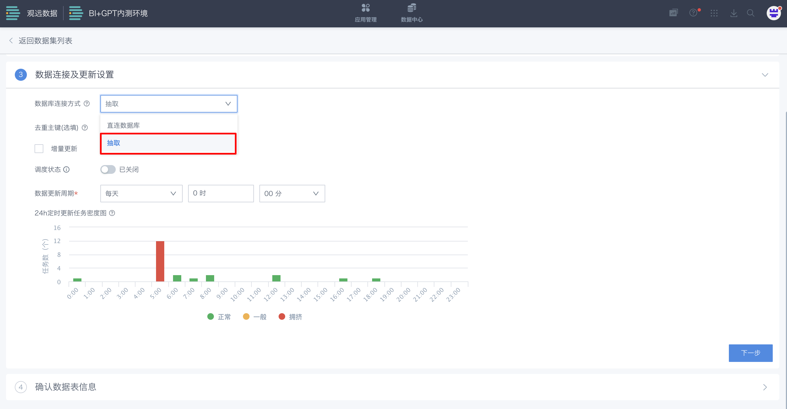Open the 数据库连接方式 dropdown
This screenshot has height=409, width=787.
tap(169, 104)
